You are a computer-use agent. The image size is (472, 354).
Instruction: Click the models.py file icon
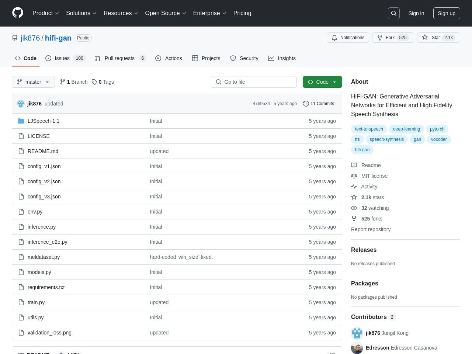click(x=21, y=272)
